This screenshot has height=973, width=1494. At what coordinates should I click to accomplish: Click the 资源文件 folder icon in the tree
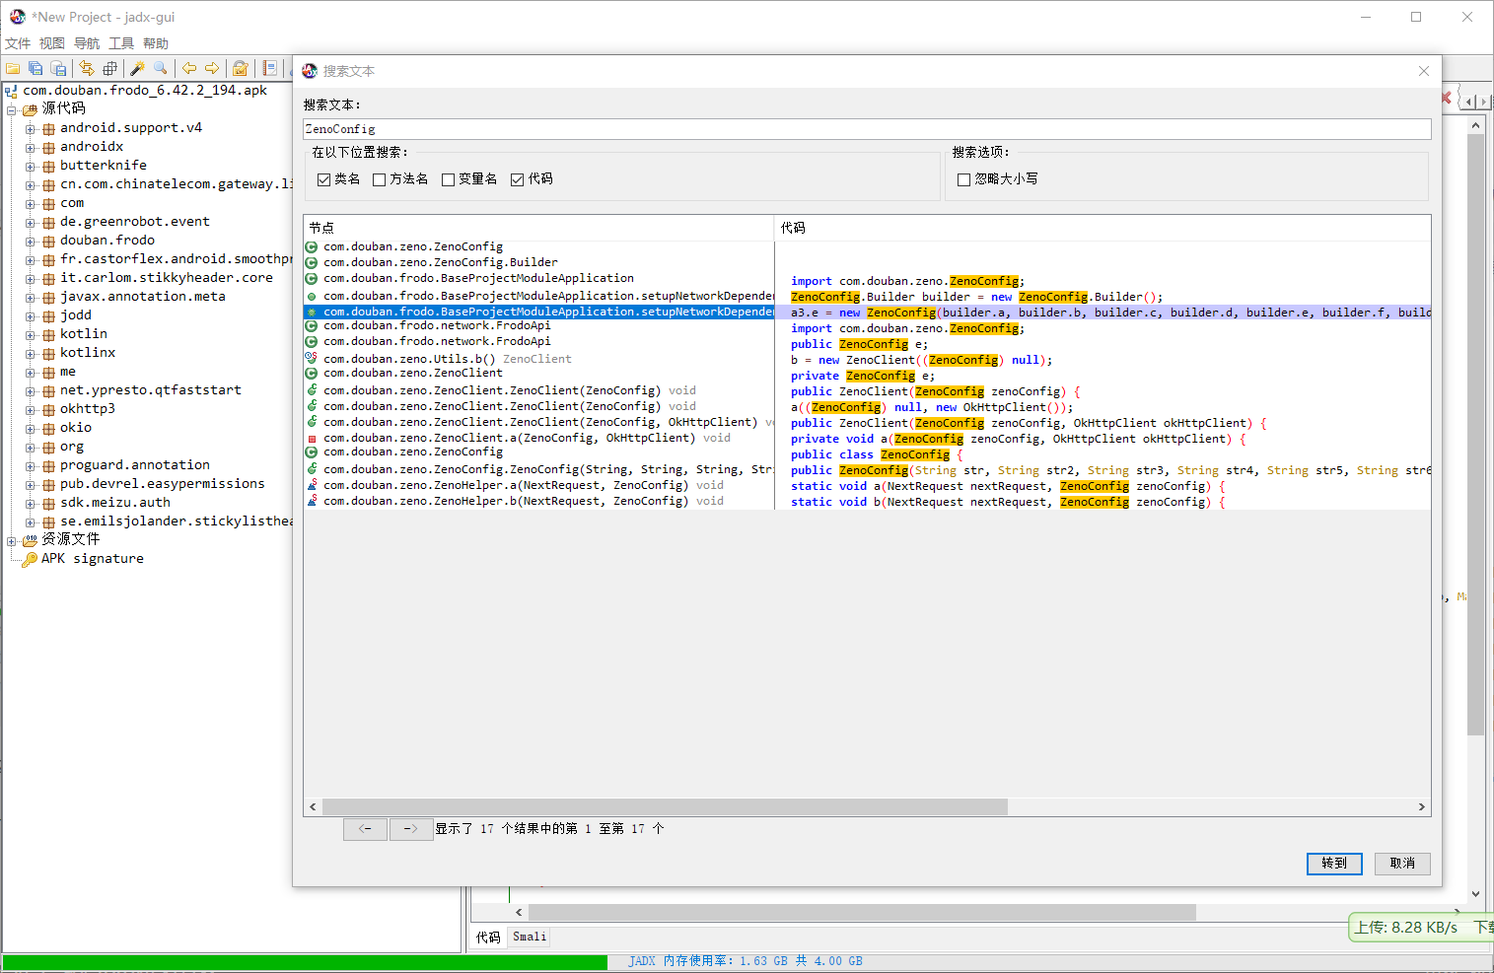30,540
